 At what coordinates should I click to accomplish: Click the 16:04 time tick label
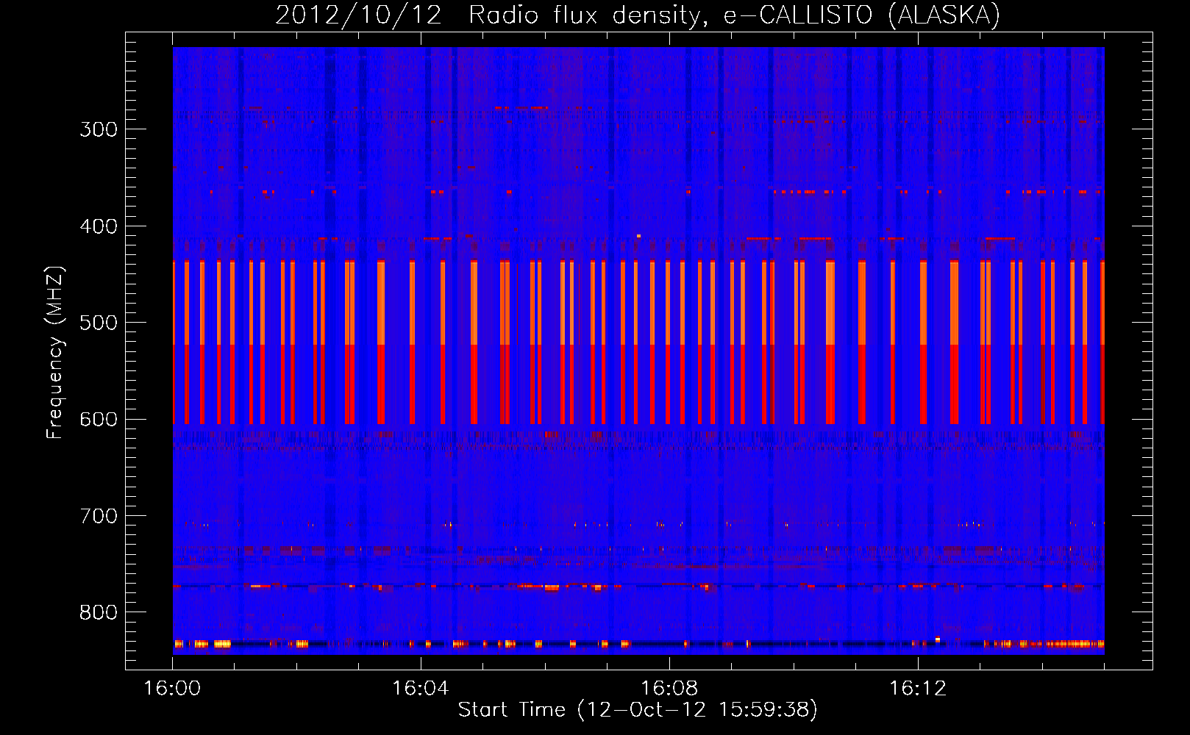coord(421,689)
